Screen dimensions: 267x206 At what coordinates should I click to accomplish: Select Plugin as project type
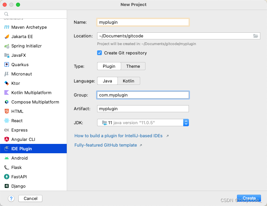[x=109, y=66]
